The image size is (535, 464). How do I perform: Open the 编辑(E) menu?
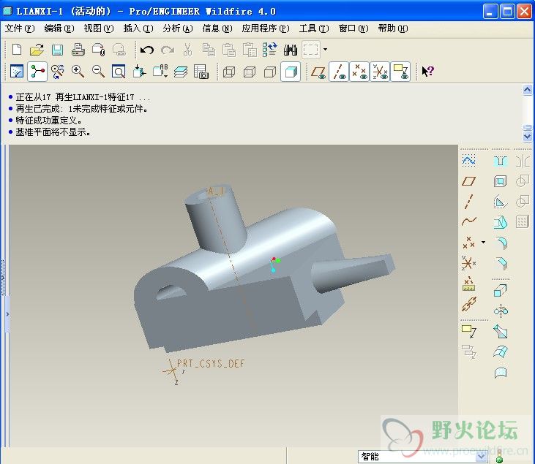[x=59, y=28]
